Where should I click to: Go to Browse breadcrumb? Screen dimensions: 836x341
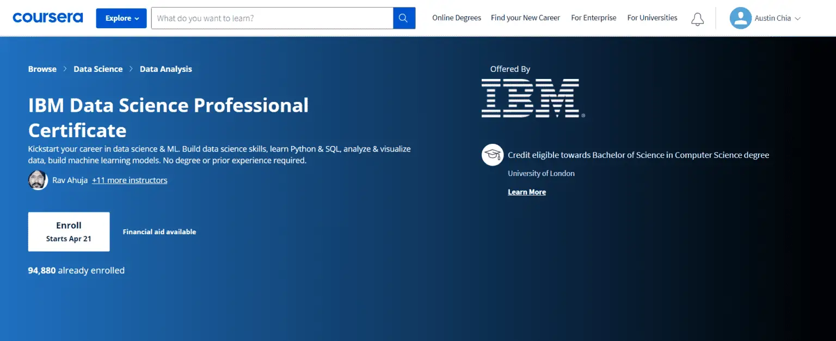tap(42, 69)
